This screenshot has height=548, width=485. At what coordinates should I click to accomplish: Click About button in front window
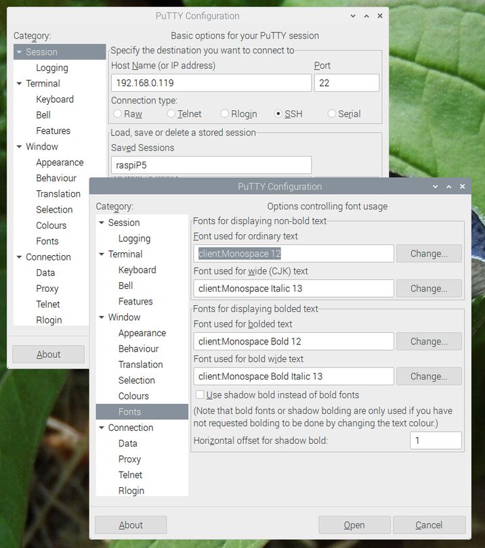click(x=131, y=525)
